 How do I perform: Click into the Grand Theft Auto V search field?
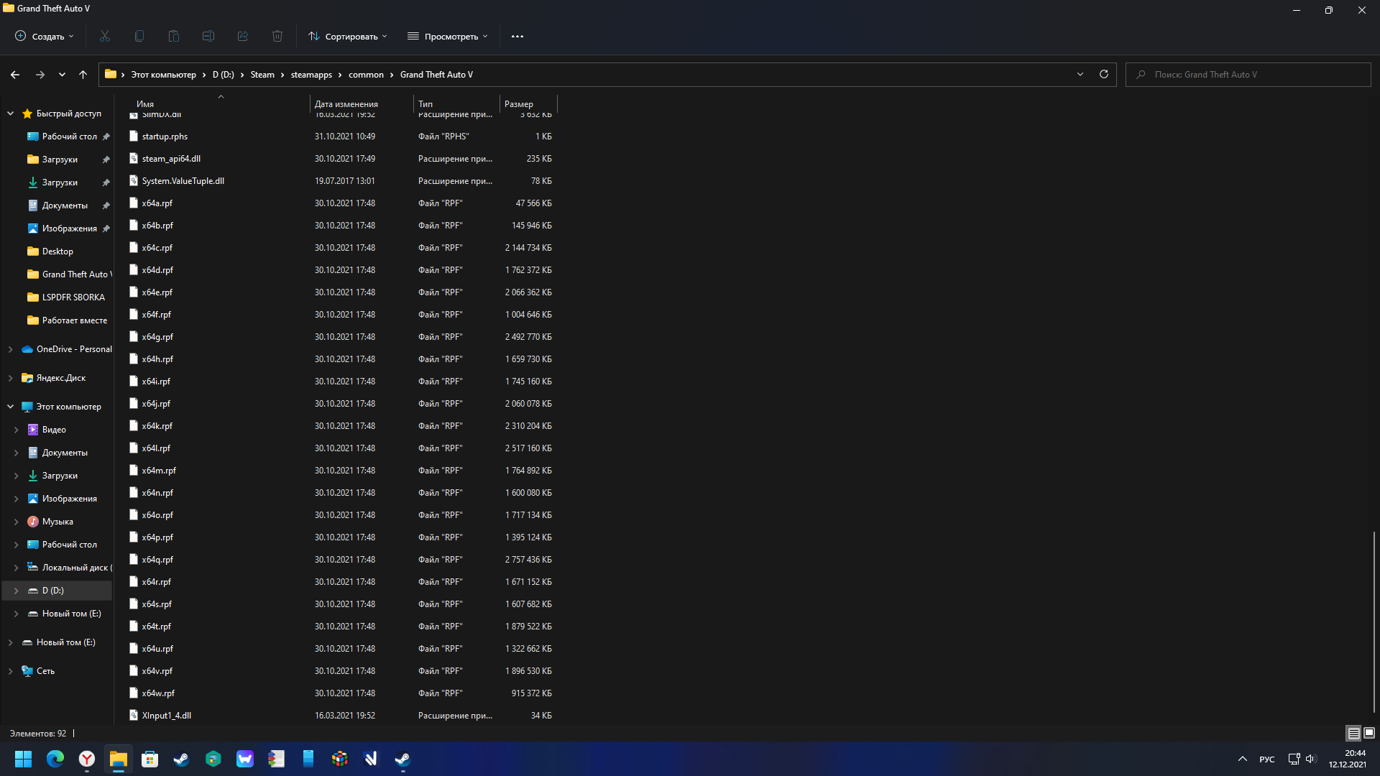[1251, 75]
